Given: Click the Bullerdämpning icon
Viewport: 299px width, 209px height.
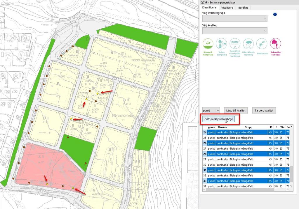Looking at the screenshot, I should pos(221,44).
